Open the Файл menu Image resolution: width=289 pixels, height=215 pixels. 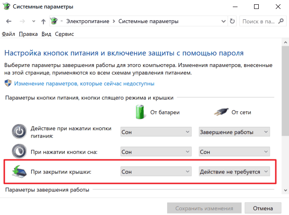[x=8, y=34]
